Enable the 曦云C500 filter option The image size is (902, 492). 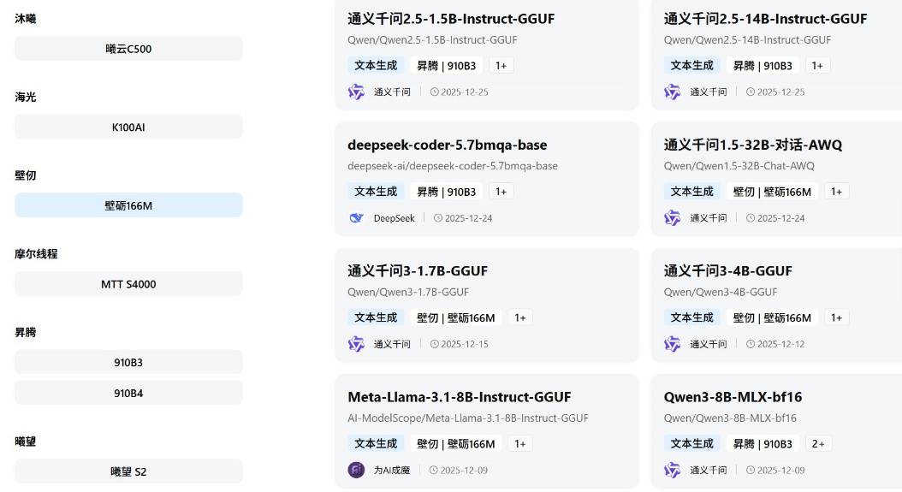click(x=128, y=49)
